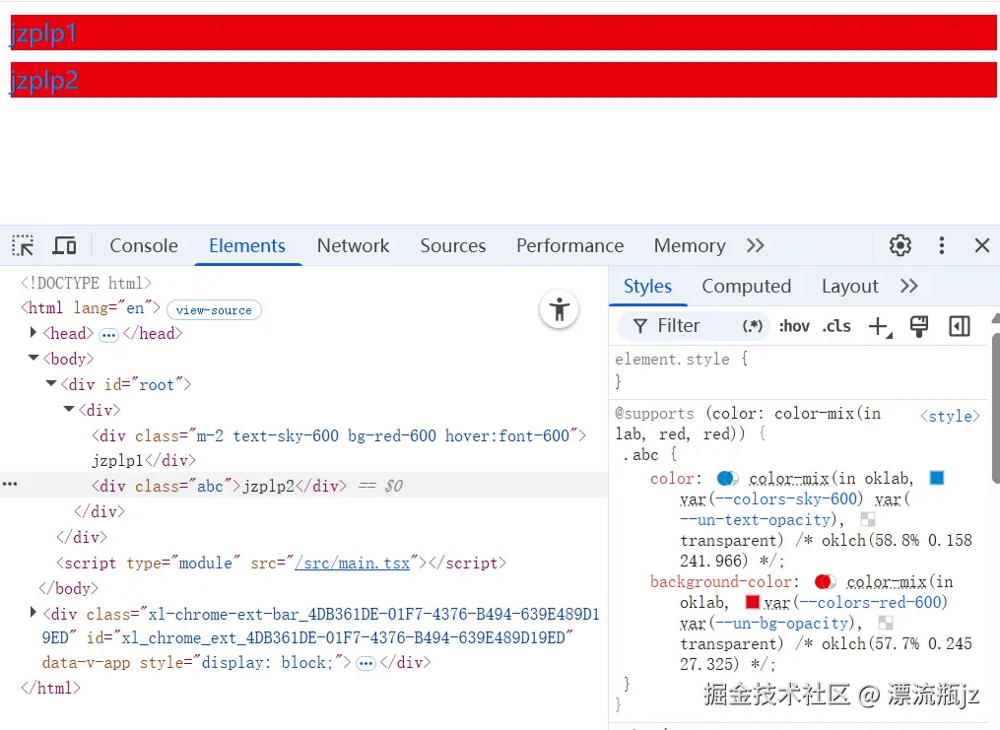Toggle the :hov element state panel
1000x730 pixels.
794,326
